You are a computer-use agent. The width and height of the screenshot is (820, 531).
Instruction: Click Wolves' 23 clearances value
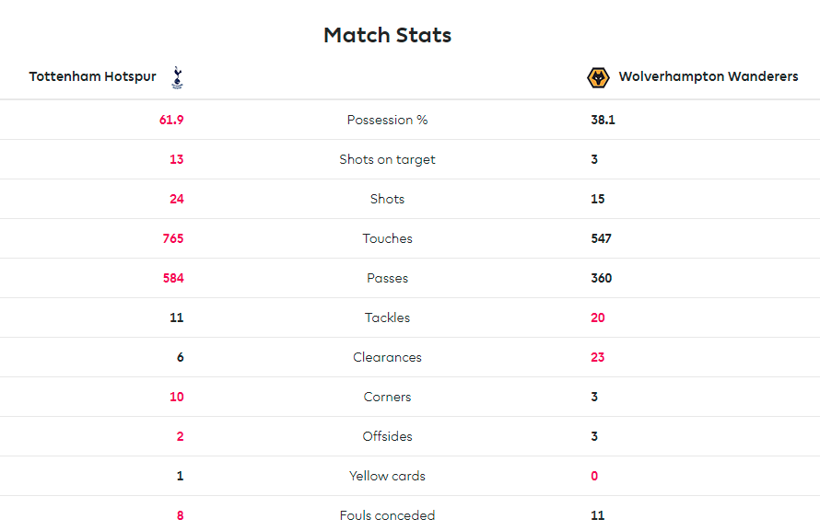[598, 357]
